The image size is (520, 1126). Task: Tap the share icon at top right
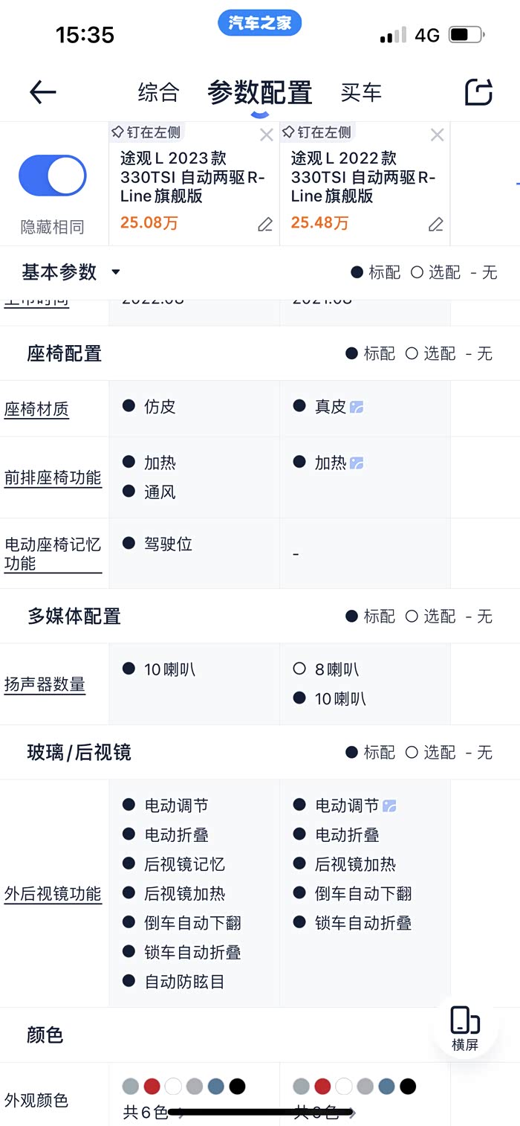(478, 92)
